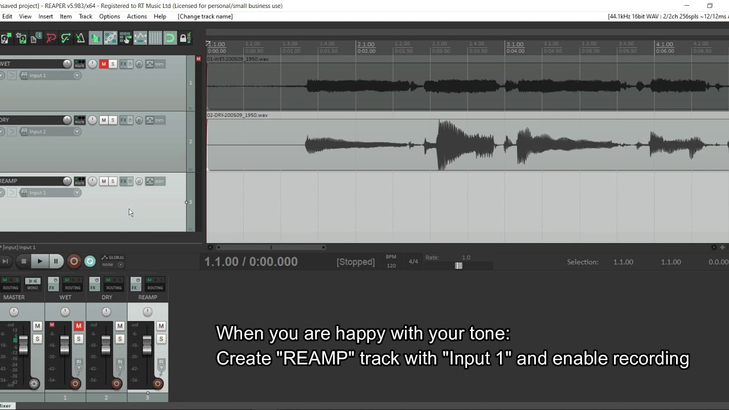729x410 pixels.
Task: Toggle phase invert on WET track
Action: [x=139, y=64]
